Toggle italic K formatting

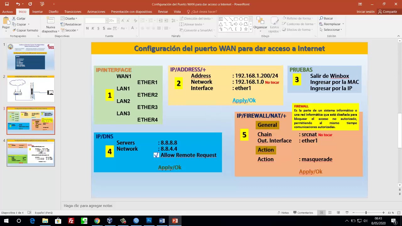coord(93,28)
